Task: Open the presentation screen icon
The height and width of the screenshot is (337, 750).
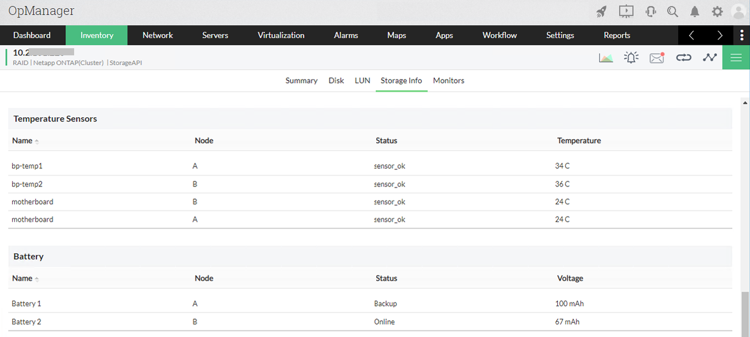Action: 626,12
